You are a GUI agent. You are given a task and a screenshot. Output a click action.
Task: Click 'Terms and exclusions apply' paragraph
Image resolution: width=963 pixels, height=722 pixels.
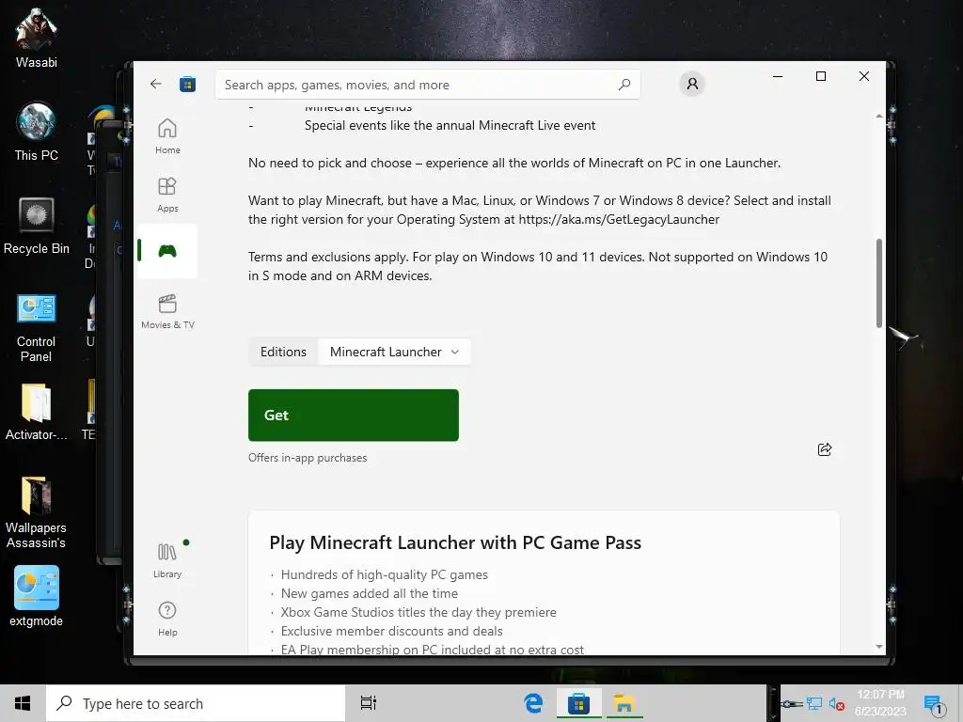point(538,266)
